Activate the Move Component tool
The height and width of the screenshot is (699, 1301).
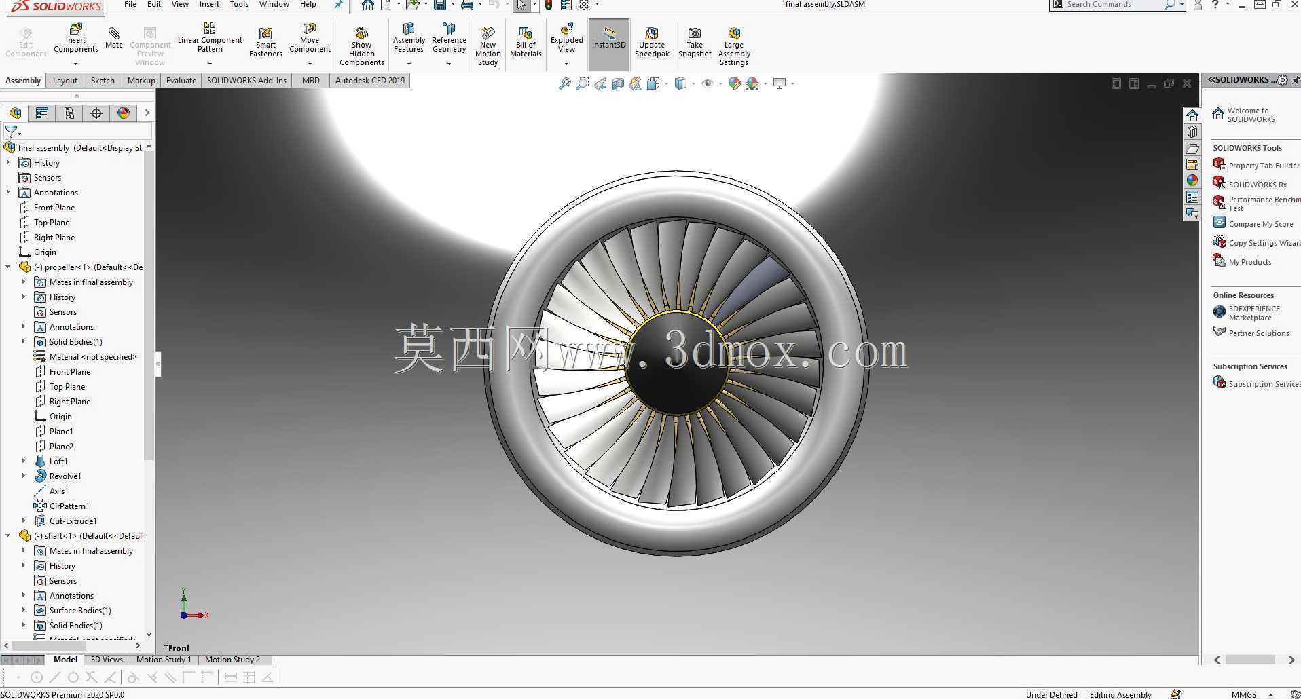point(310,38)
